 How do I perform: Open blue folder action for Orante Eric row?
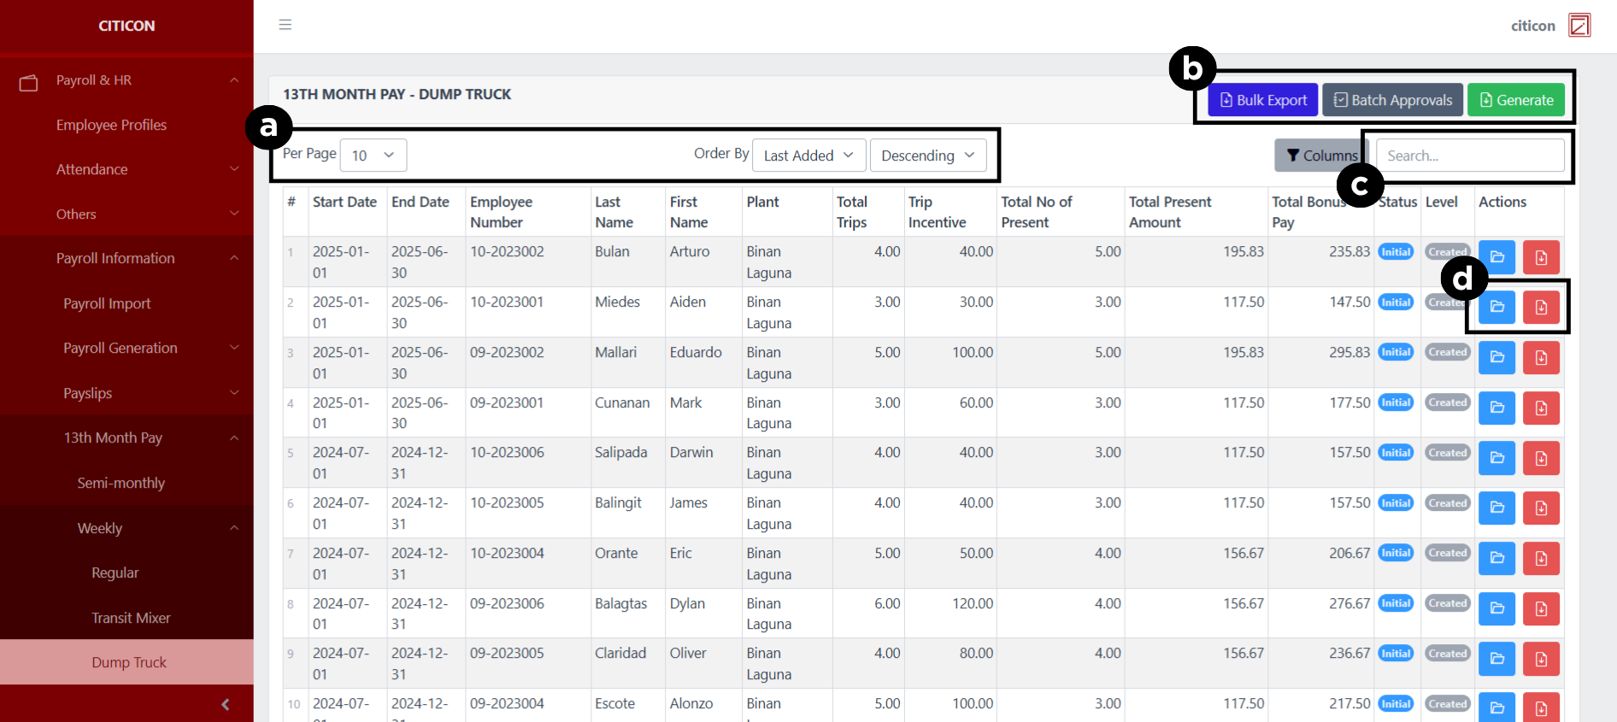1496,559
